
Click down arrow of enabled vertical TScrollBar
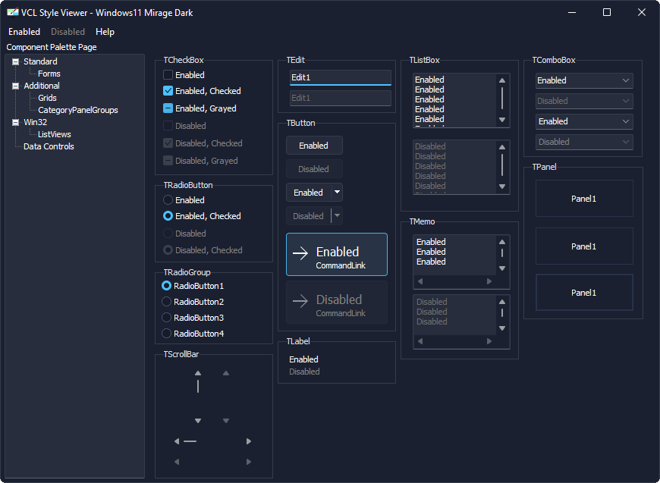coord(198,421)
